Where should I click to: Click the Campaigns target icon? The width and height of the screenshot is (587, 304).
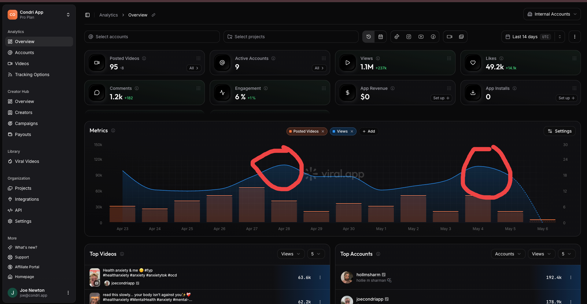click(x=10, y=123)
